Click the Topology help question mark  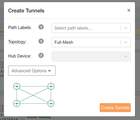point(41,41)
